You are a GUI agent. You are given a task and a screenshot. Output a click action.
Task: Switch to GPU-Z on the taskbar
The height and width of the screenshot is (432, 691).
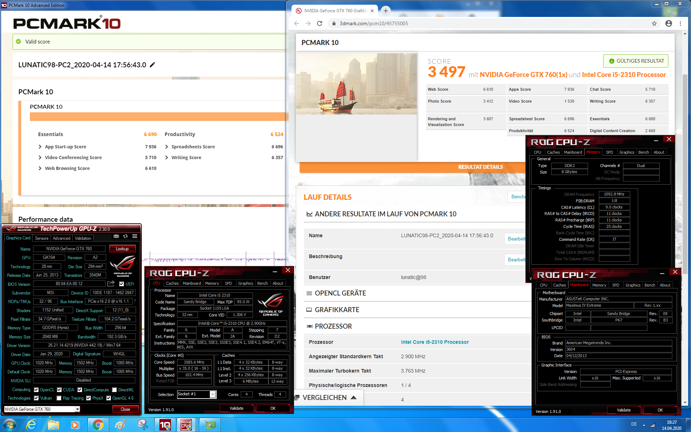pos(209,425)
